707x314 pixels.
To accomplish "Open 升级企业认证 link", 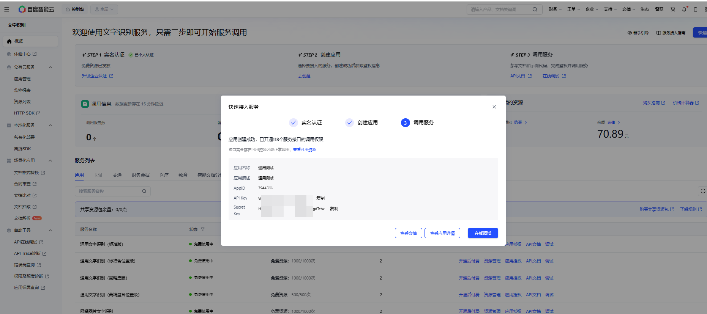I will [x=97, y=76].
